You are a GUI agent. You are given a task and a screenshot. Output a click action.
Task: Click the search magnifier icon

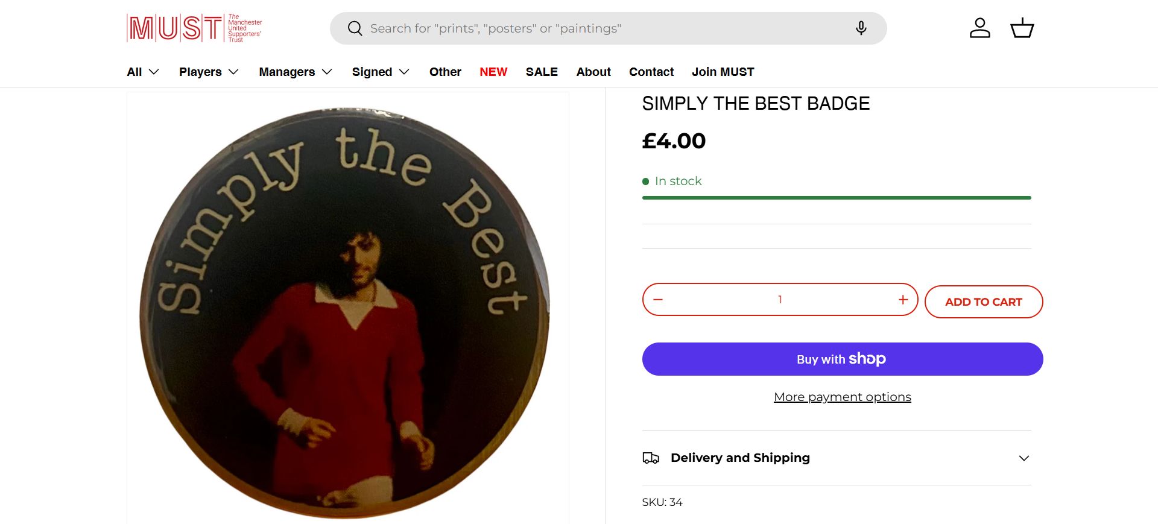(x=355, y=28)
